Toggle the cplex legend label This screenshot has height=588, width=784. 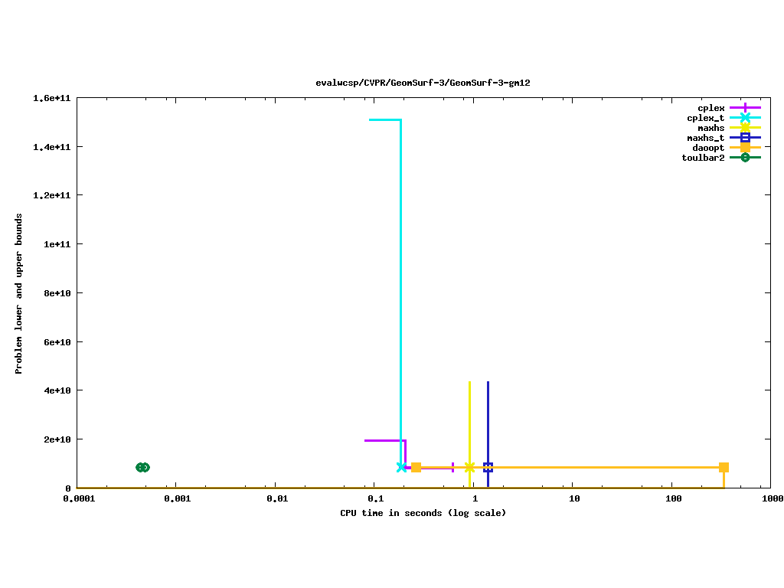[710, 108]
